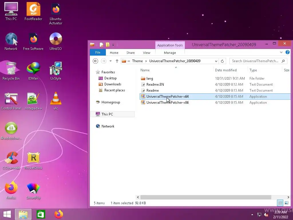Click the network tray icon
This screenshot has width=293, height=220.
pos(259,215)
